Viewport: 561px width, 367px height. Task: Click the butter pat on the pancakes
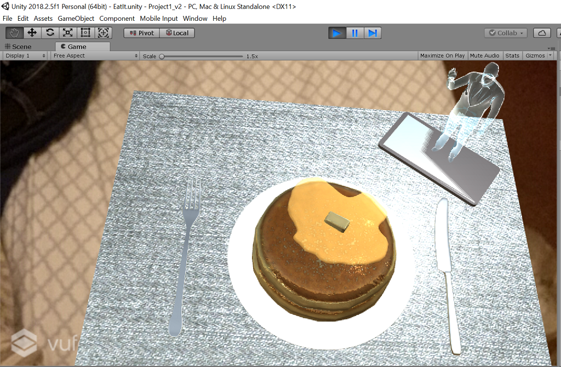tap(337, 221)
